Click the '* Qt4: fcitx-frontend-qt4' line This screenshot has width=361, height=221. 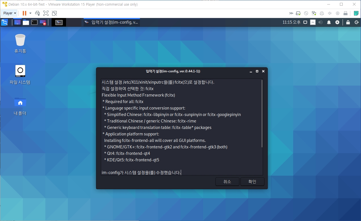127,153
